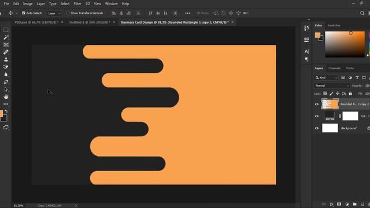Screen dimensions: 370x208
Task: Hide the Background layer
Action: (x=317, y=128)
